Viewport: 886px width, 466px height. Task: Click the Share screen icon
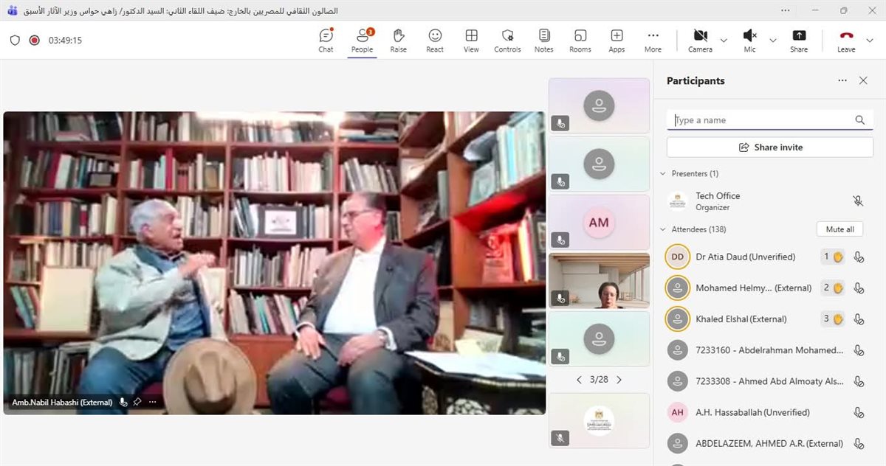[798, 41]
